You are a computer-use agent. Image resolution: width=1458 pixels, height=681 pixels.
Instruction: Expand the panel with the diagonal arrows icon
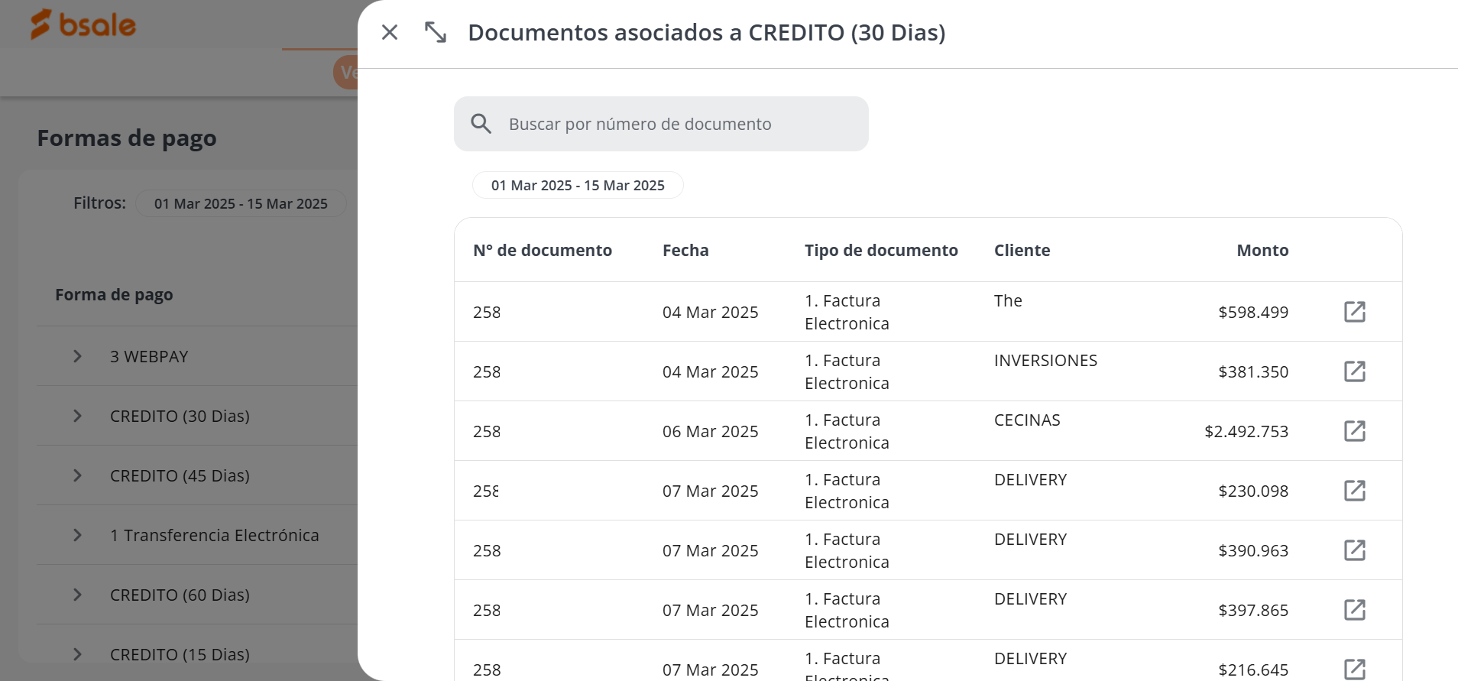pos(436,32)
